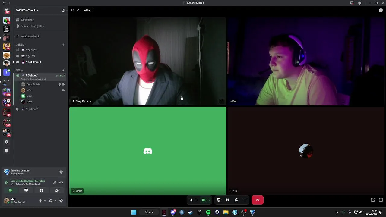Start an activity from left voice panel

point(42,190)
